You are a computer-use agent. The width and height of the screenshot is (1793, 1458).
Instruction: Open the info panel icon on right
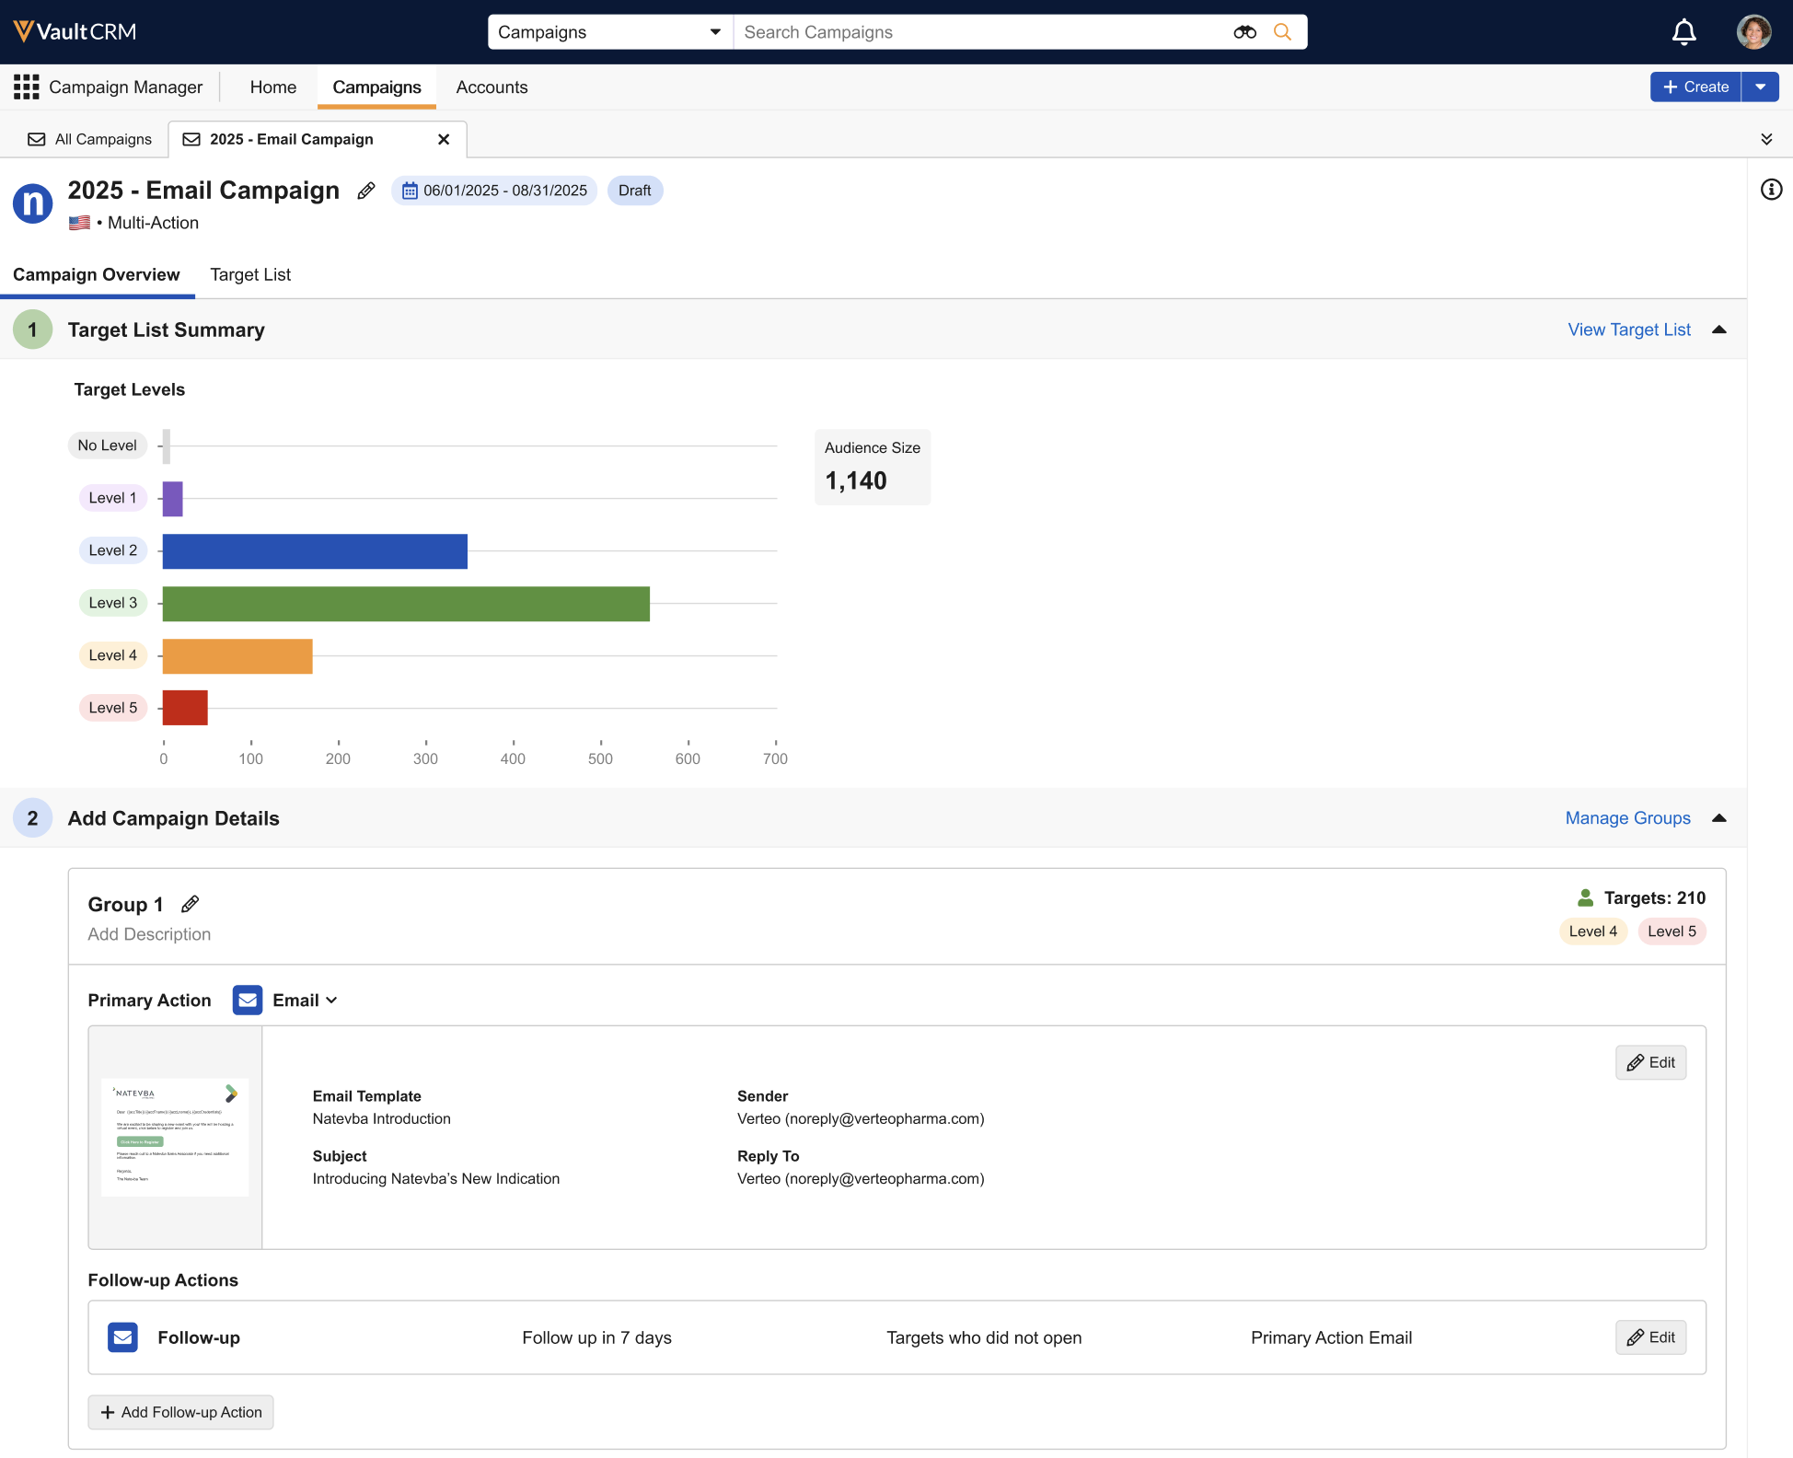(1771, 190)
